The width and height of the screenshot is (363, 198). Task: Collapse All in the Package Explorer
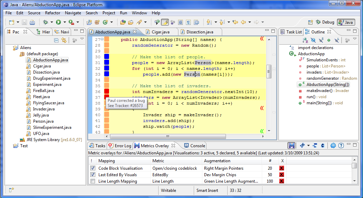coord(56,41)
